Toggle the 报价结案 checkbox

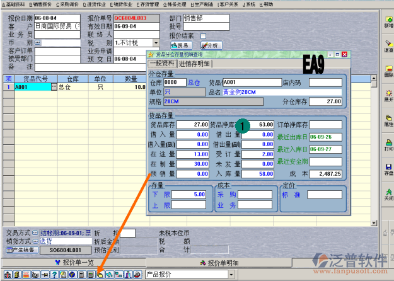click(x=203, y=36)
